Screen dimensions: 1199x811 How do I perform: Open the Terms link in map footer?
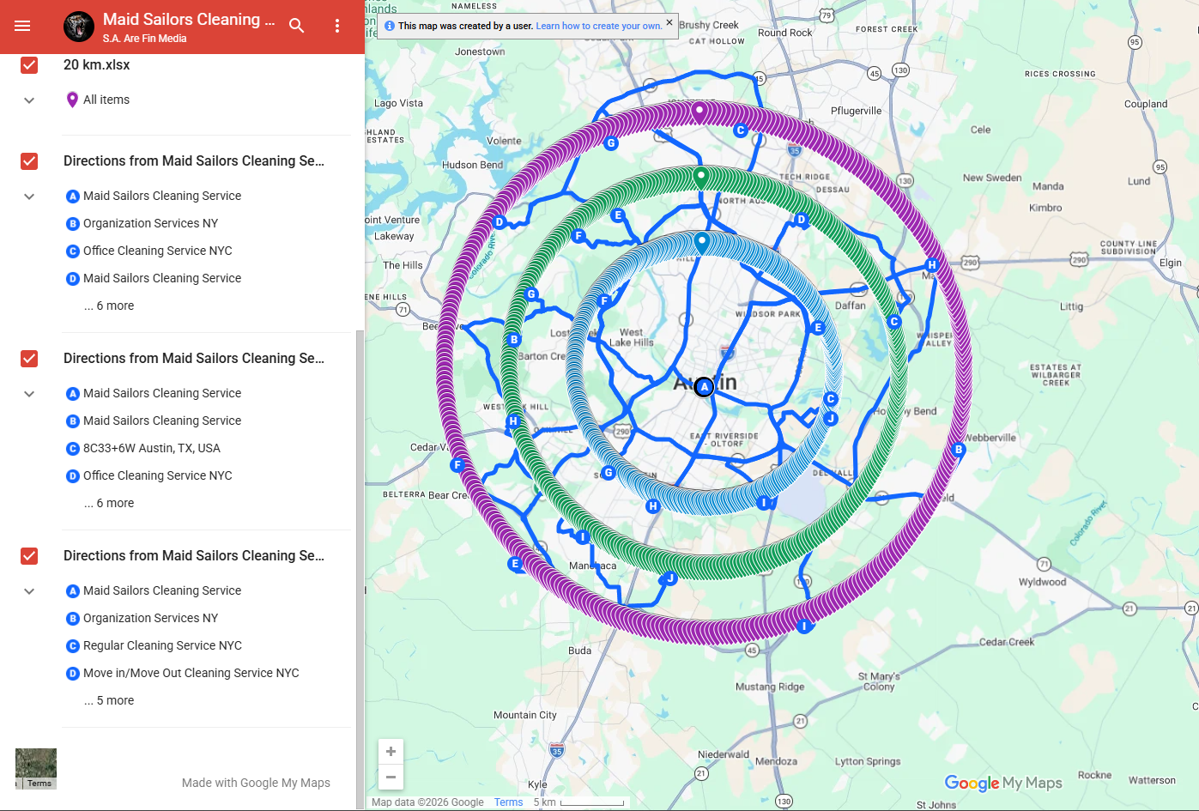point(508,802)
